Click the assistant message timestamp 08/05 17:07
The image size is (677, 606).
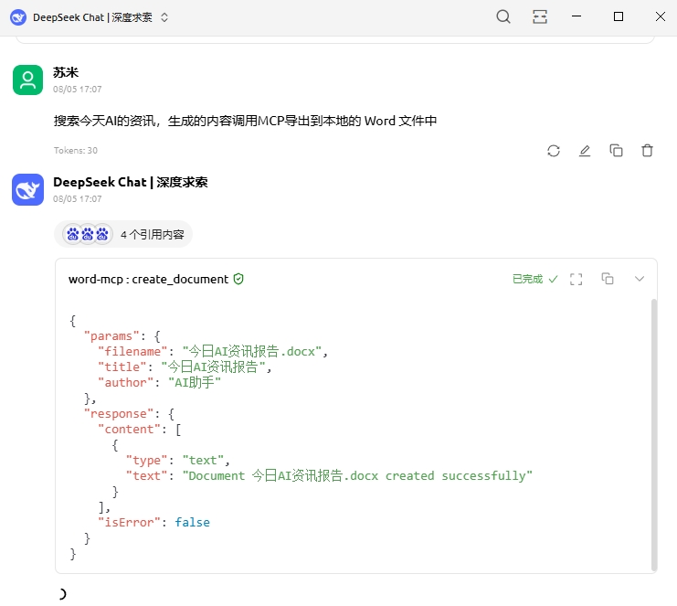(78, 198)
